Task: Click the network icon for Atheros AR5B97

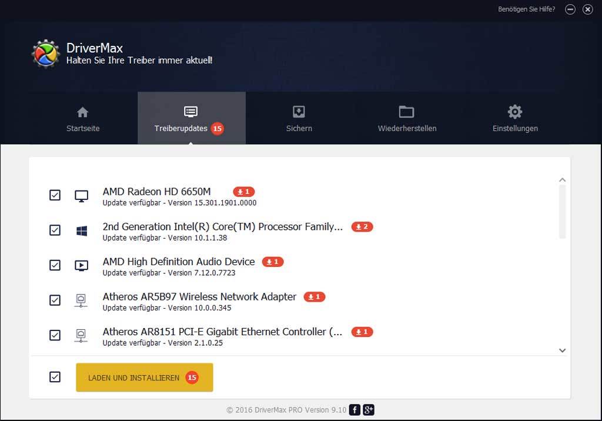Action: (81, 301)
